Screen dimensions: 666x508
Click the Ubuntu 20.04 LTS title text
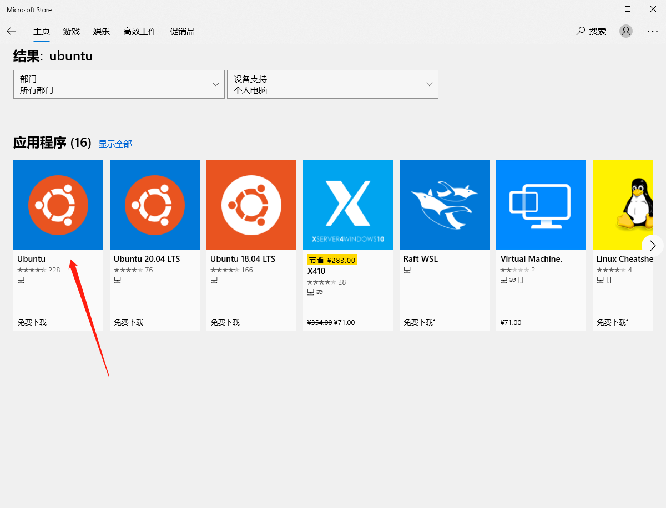point(147,259)
